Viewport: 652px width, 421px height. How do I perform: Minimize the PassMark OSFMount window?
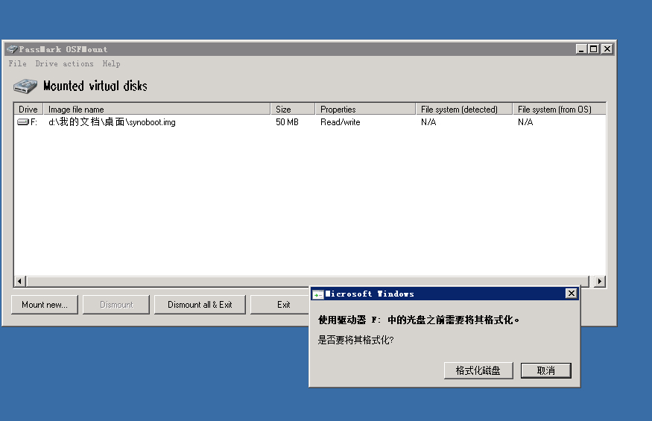coord(581,49)
